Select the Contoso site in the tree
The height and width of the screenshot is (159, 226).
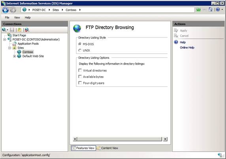point(28,52)
